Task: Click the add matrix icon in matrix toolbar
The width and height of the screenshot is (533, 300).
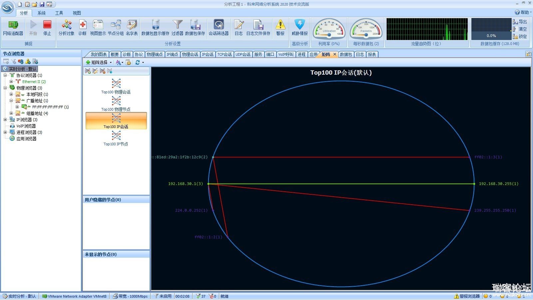Action: pyautogui.click(x=88, y=71)
